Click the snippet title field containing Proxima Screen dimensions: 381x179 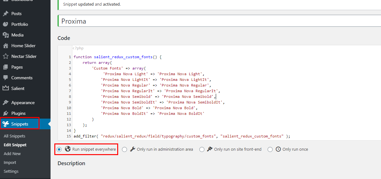220,21
